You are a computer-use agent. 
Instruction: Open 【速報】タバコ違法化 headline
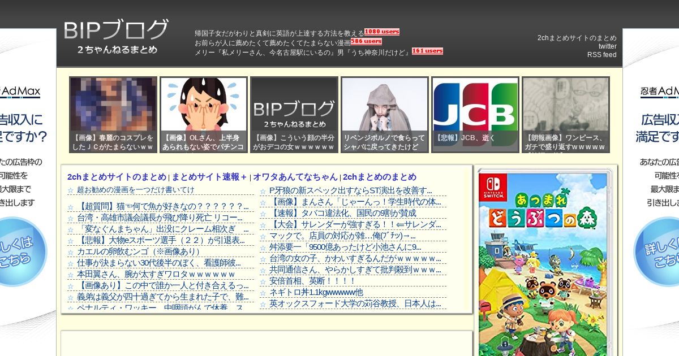(x=343, y=213)
